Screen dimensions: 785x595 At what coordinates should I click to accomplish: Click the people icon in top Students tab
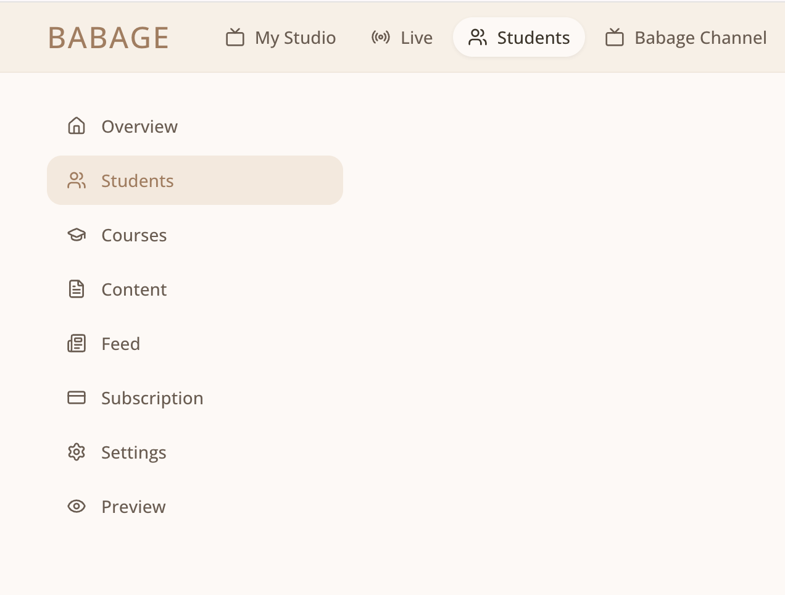coord(478,38)
